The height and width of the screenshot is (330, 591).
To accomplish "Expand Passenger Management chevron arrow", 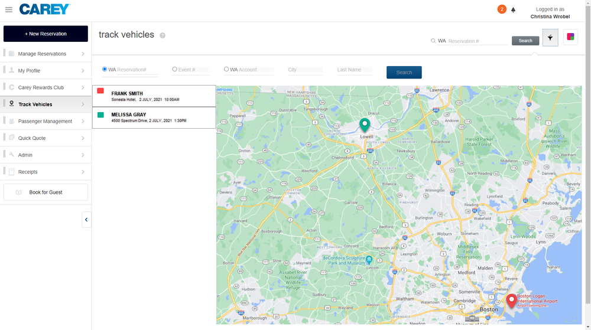I will coord(83,121).
